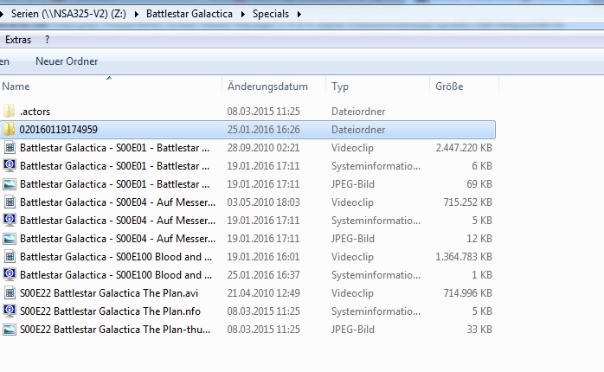
Task: Click the date '03.05.2010 18:03'
Action: [263, 202]
